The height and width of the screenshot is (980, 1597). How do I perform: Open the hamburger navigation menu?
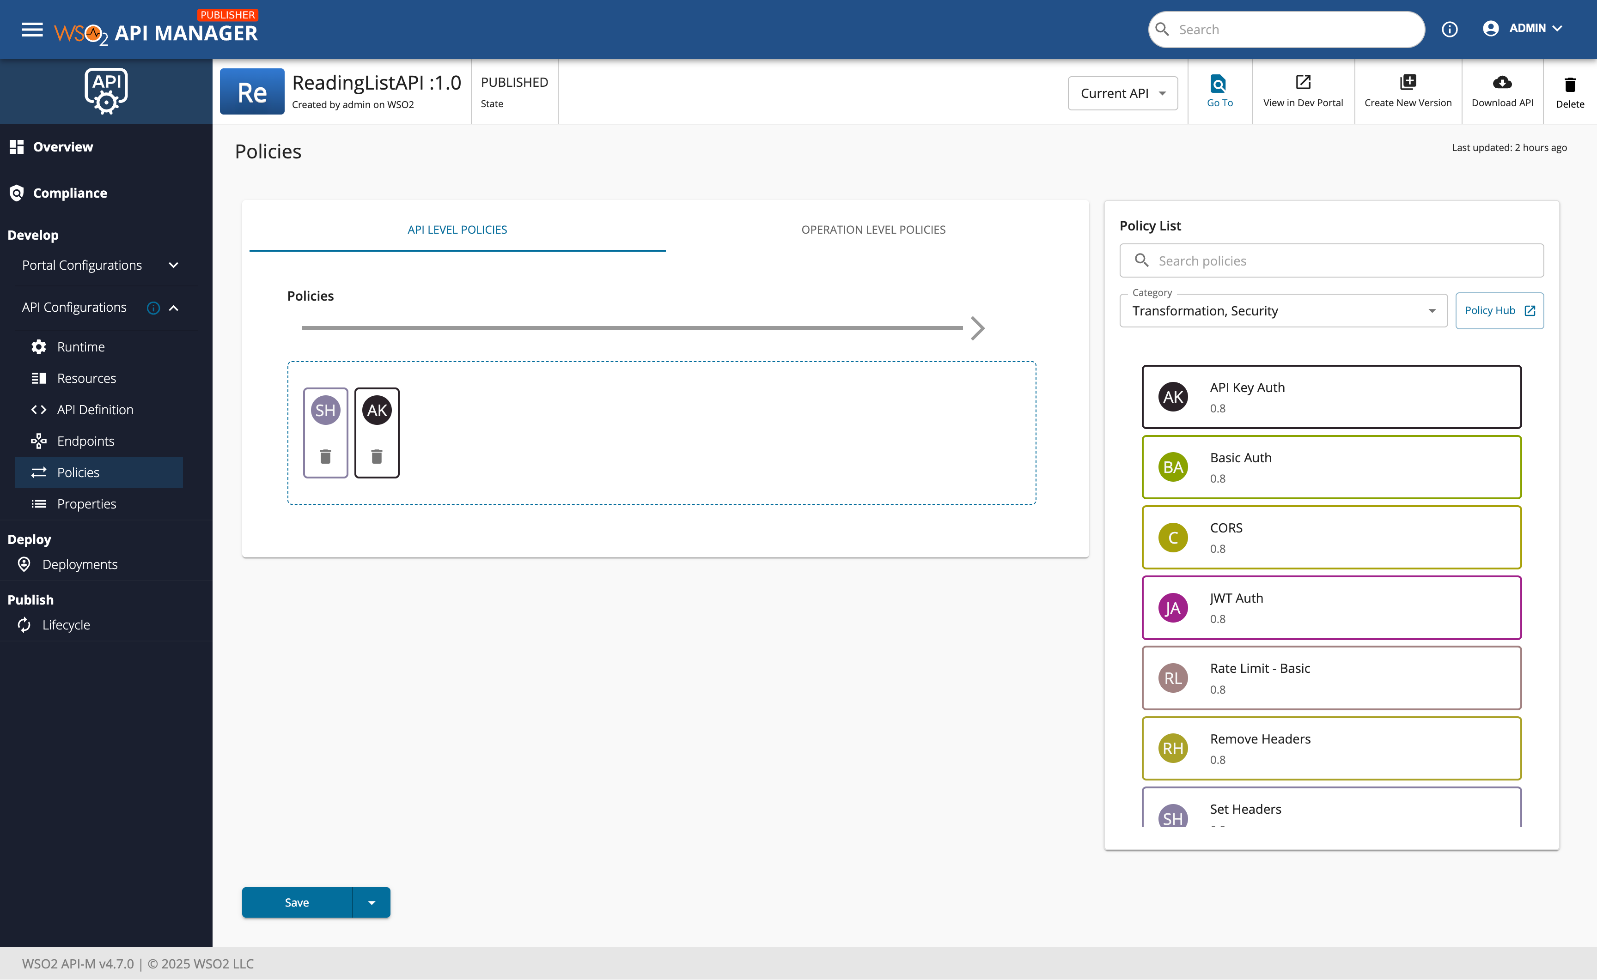pyautogui.click(x=32, y=29)
